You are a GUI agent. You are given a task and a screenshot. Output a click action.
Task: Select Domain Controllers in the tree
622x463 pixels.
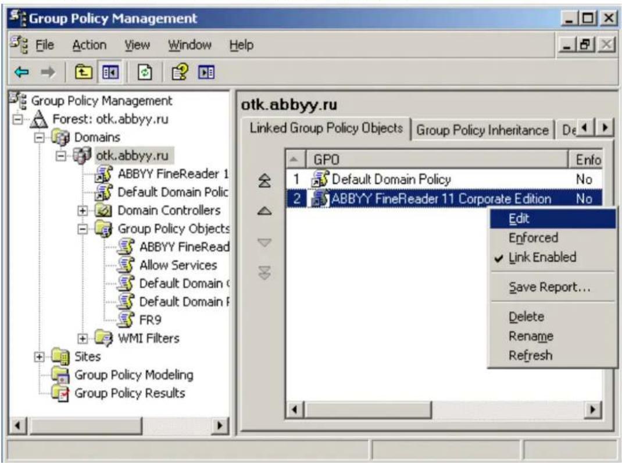pyautogui.click(x=169, y=211)
